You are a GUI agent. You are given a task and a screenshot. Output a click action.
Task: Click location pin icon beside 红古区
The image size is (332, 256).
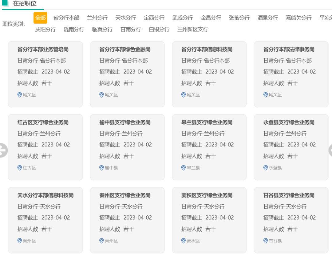click(x=20, y=168)
